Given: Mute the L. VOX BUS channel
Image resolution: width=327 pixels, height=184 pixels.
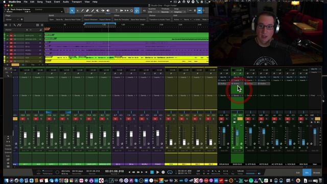Looking at the screenshot, I should pos(288,119).
